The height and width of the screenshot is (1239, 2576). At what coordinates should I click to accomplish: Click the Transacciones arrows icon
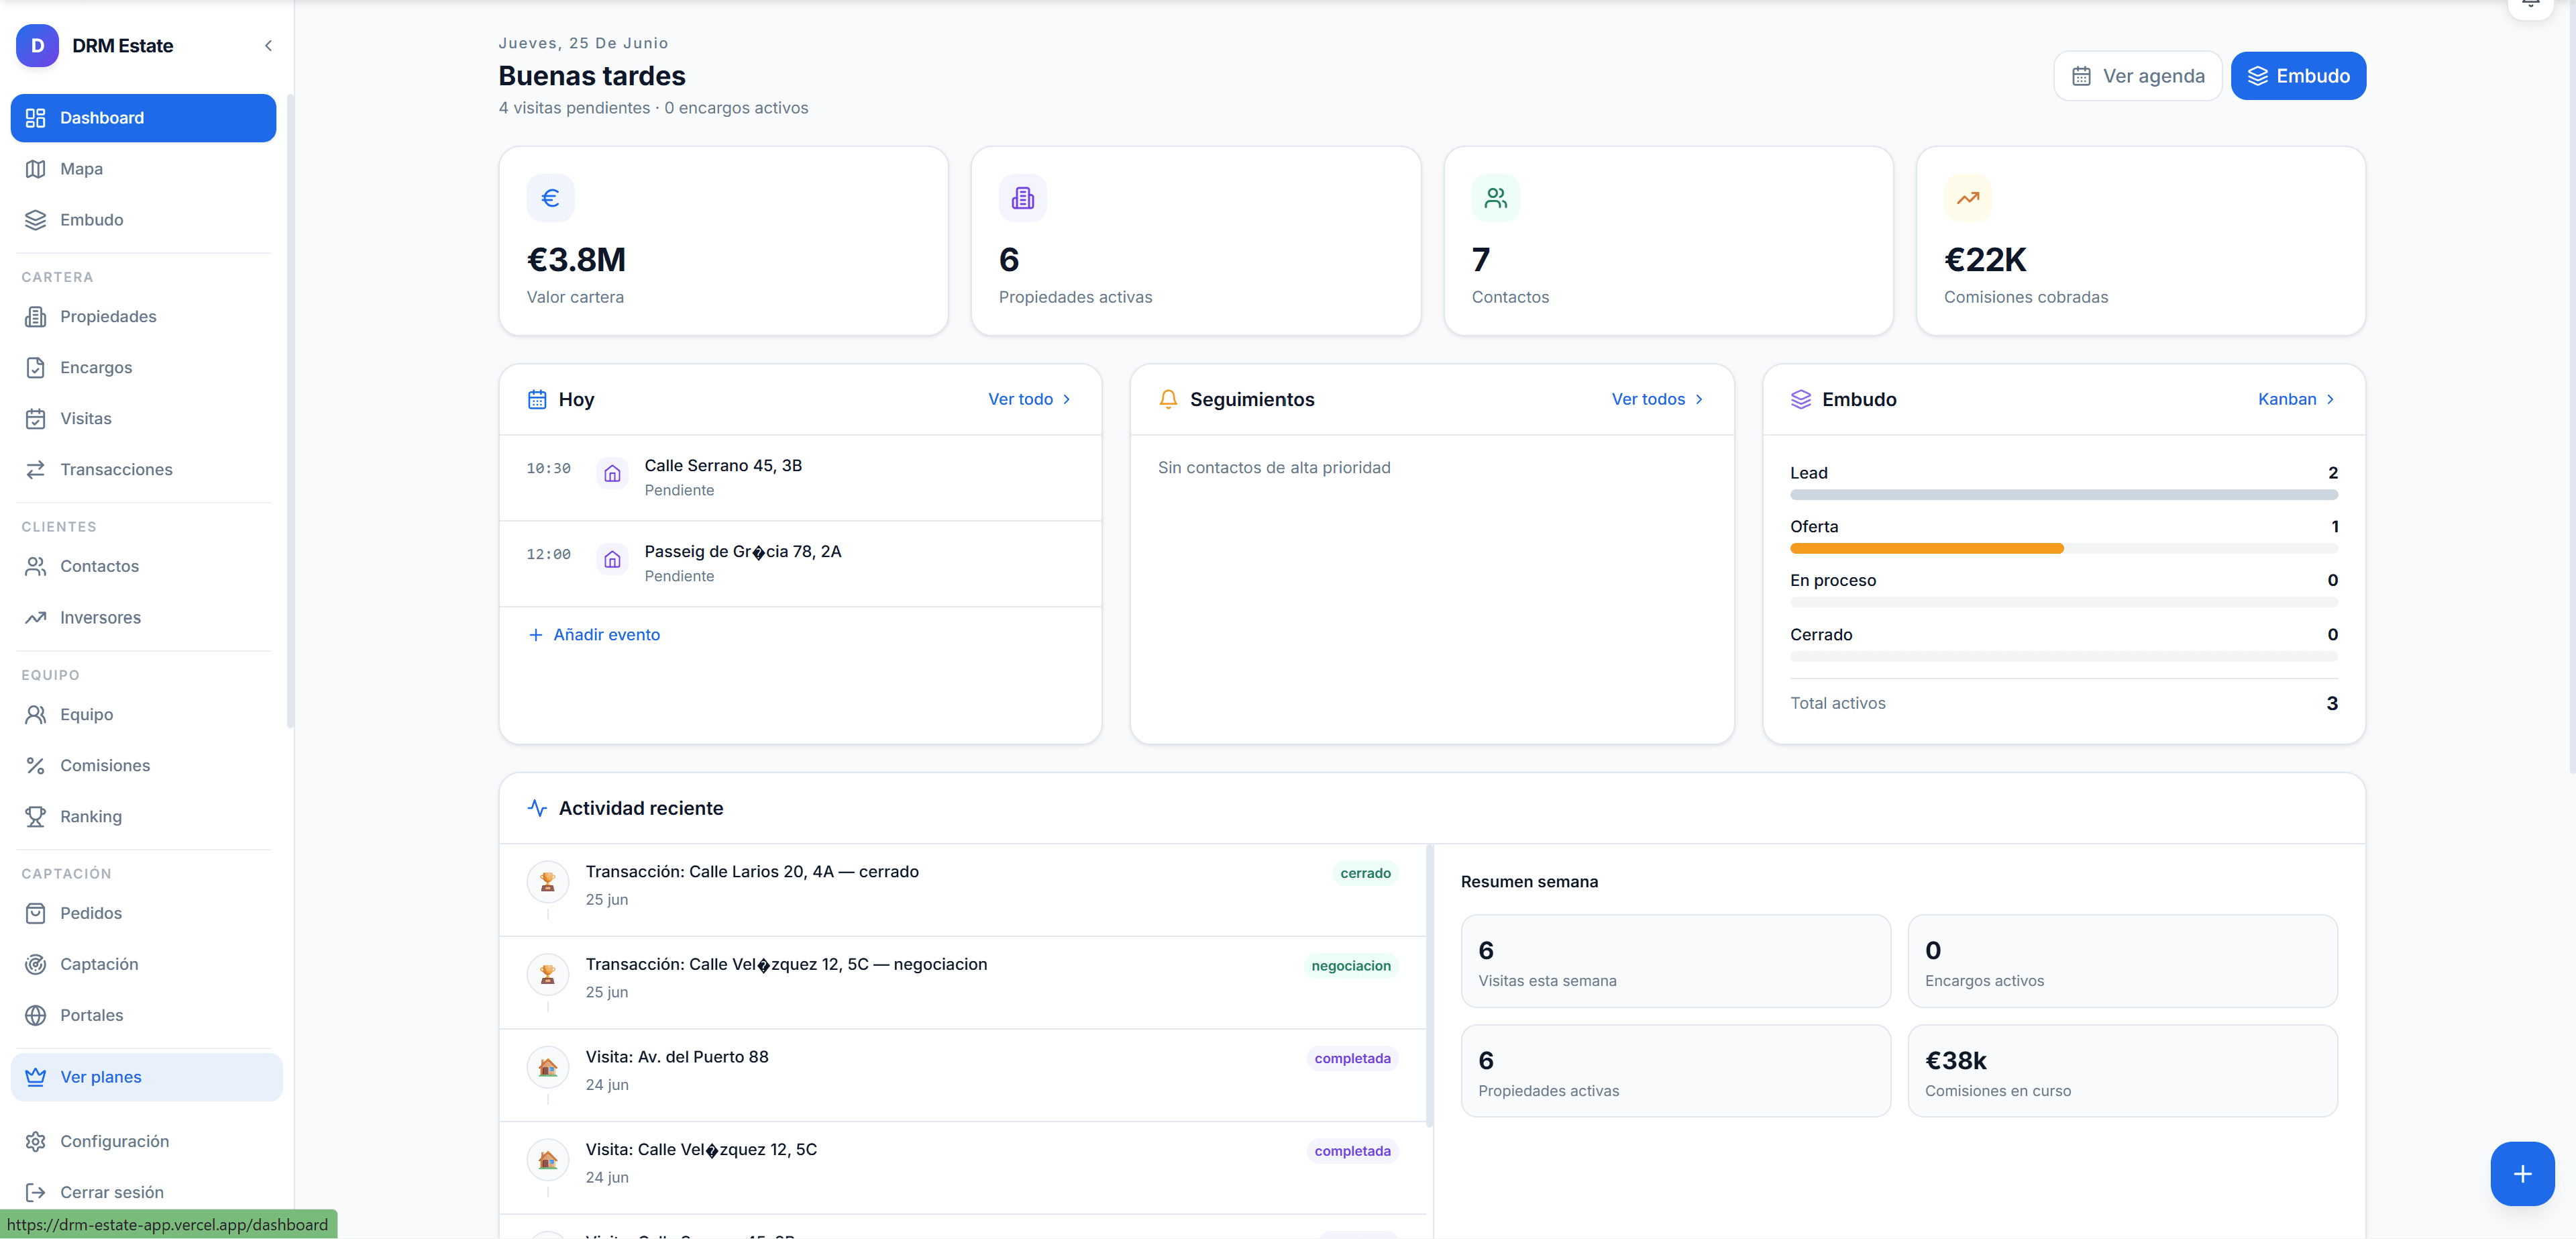pyautogui.click(x=36, y=469)
